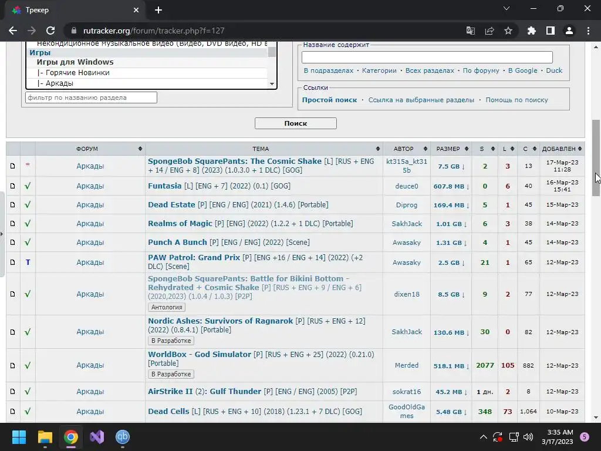Switch to the Трекер browser tab
Viewport: 601px width, 451px height.
(x=75, y=10)
